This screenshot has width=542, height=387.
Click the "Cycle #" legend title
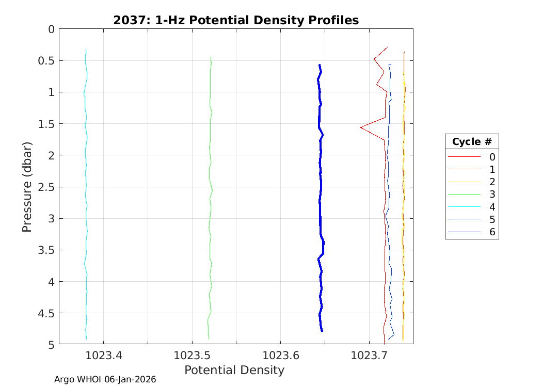[x=471, y=142]
